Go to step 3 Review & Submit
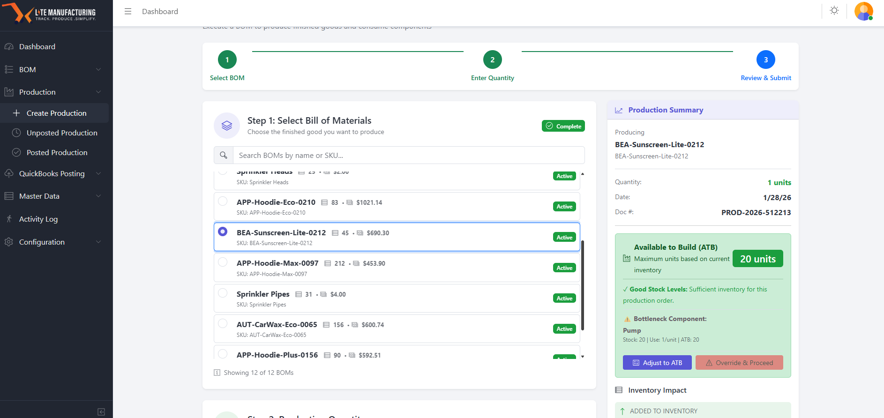 coord(766,60)
